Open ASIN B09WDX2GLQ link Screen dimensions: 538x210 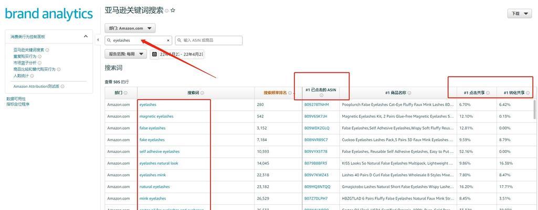click(x=317, y=128)
